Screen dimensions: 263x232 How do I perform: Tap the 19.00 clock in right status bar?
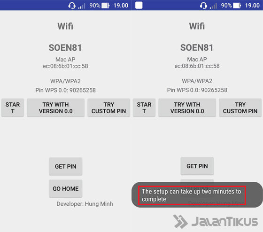pos(252,6)
